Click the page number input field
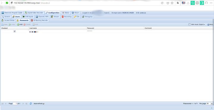Screen dimensions: 214x110 (15, 103)
